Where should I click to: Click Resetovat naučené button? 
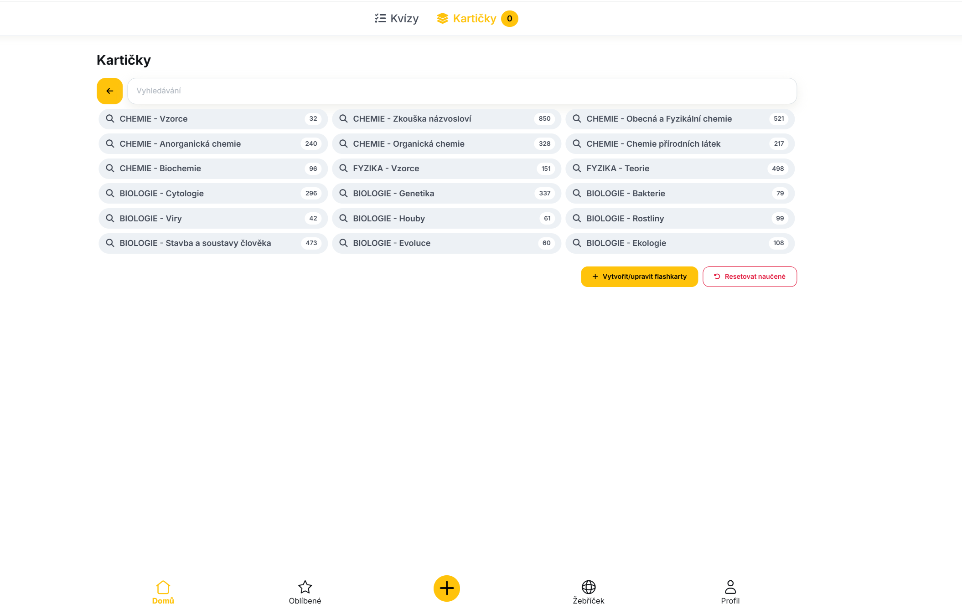click(750, 276)
